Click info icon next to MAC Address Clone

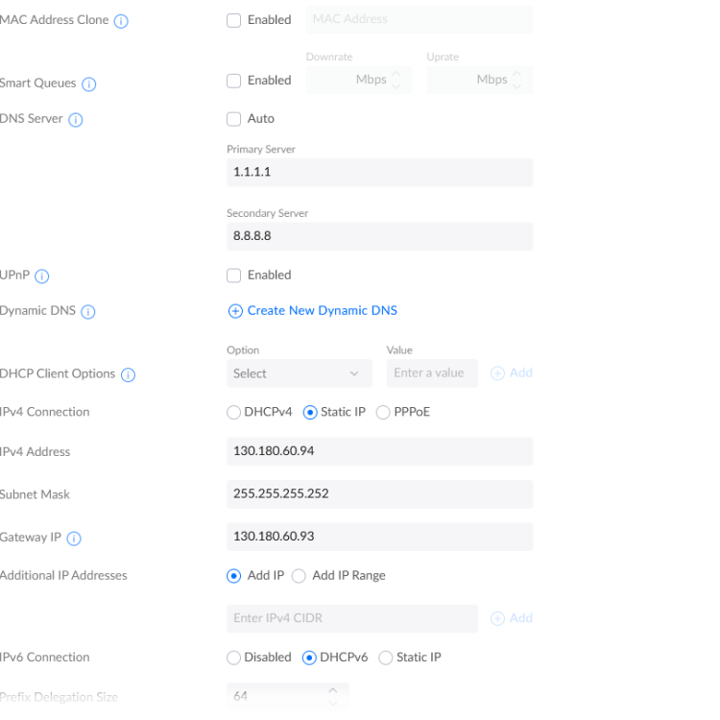121,21
